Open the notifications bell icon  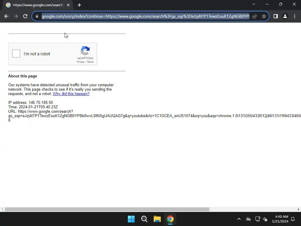[293, 219]
